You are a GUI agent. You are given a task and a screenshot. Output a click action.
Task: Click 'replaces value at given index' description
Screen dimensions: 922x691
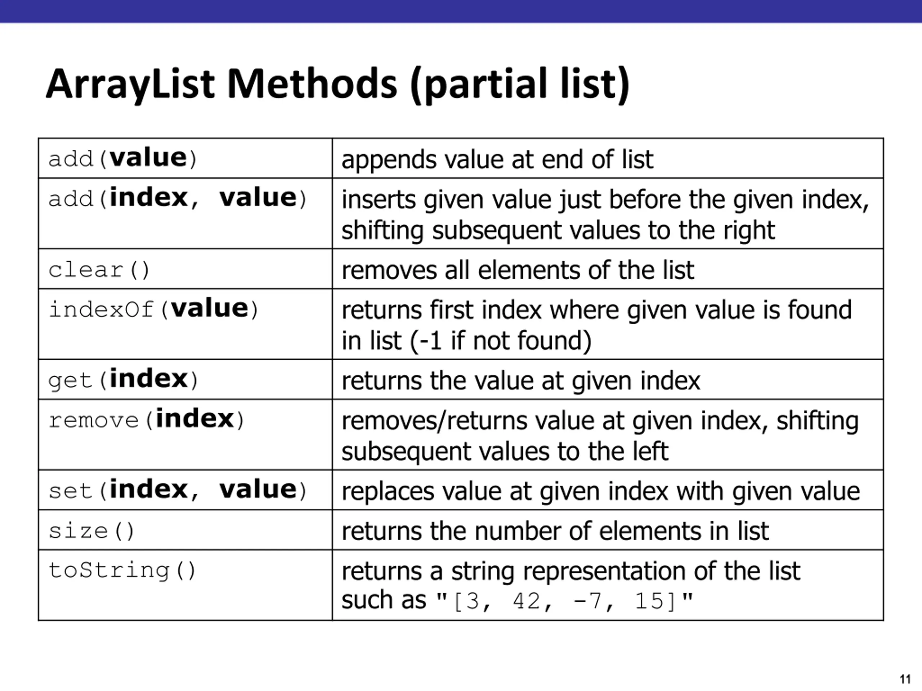coord(600,491)
